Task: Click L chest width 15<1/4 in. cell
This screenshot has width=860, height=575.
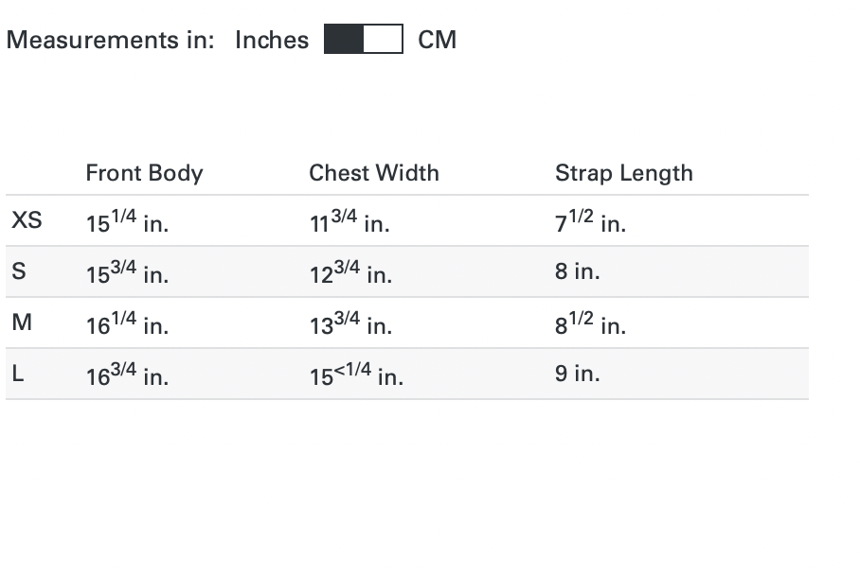Action: 356,375
